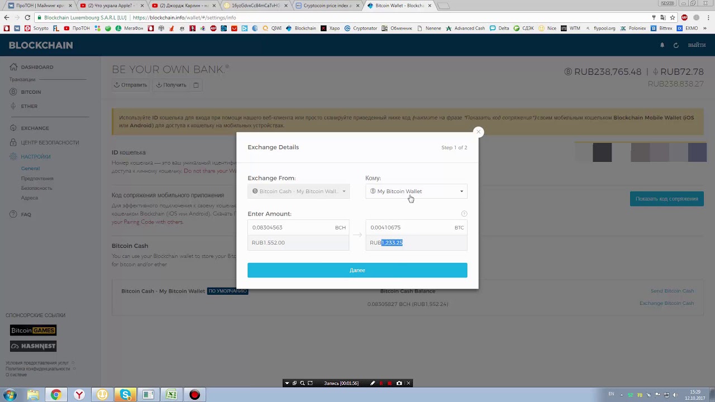The width and height of the screenshot is (715, 402).
Task: Click the bookmark star icon
Action: tap(673, 17)
